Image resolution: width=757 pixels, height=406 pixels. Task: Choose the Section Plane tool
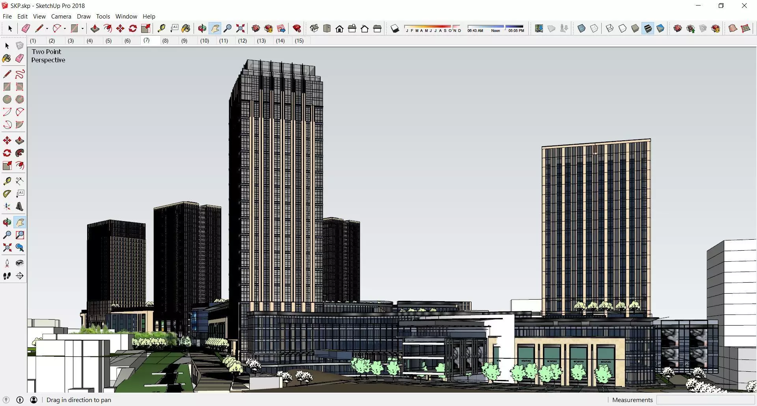(x=19, y=276)
